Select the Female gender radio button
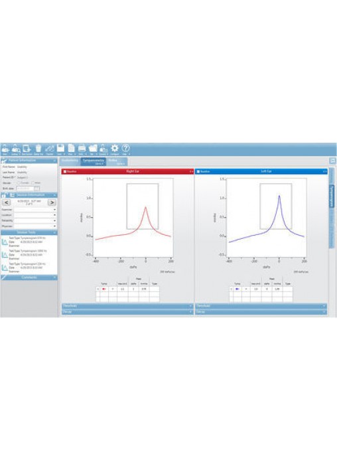The image size is (337, 462). 19,183
